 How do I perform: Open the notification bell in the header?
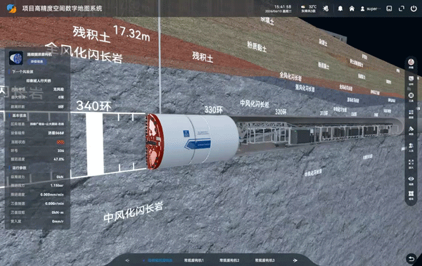pyautogui.click(x=340, y=8)
